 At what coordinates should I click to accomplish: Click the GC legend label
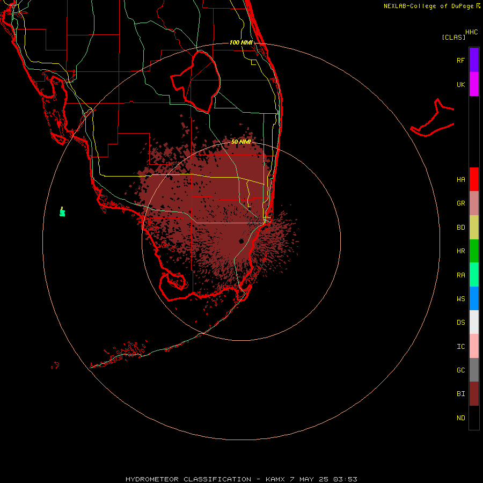point(460,370)
